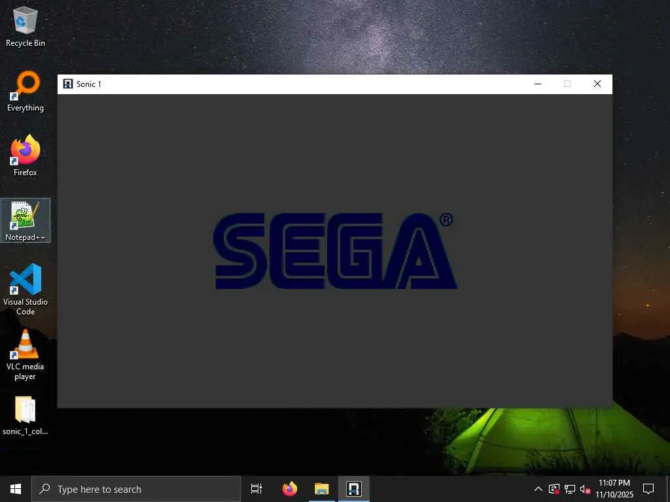Open File Explorer from the taskbar
The width and height of the screenshot is (670, 502).
coord(322,489)
